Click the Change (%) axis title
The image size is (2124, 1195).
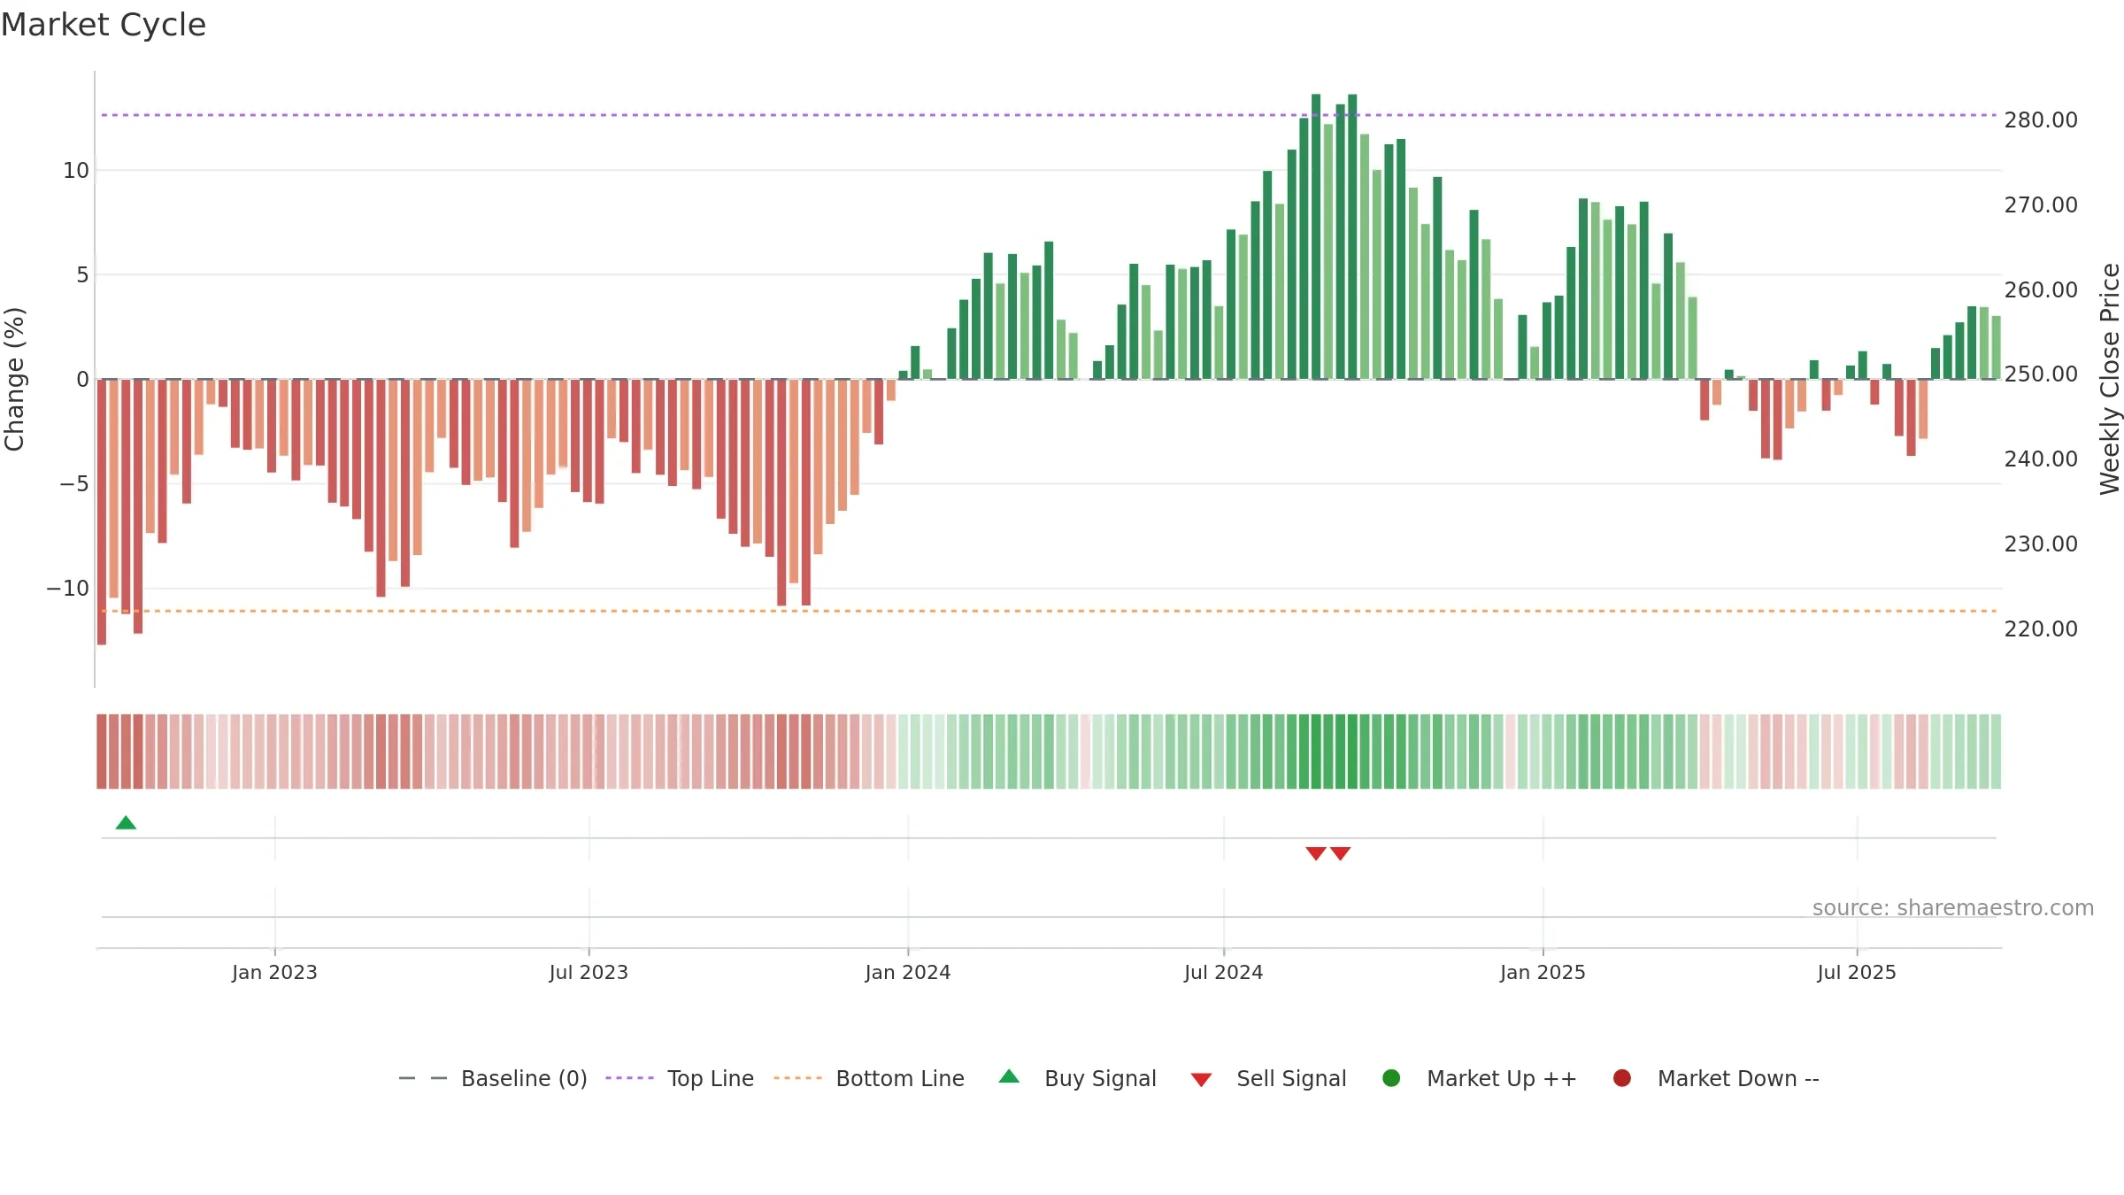tap(14, 379)
